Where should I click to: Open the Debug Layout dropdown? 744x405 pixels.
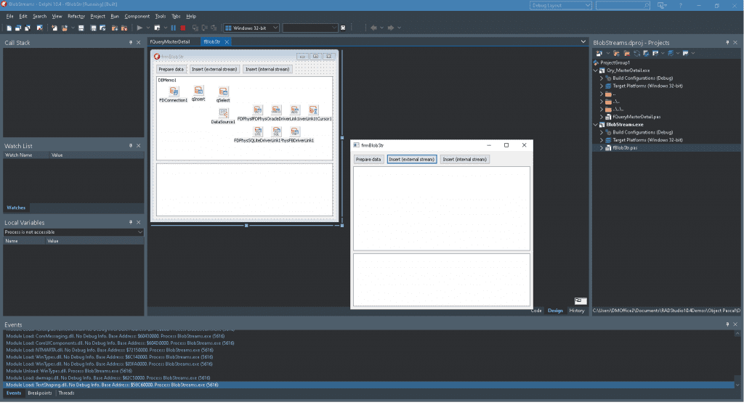[587, 6]
